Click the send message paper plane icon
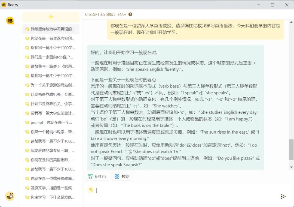The height and width of the screenshot is (207, 294). pyautogui.click(x=283, y=196)
